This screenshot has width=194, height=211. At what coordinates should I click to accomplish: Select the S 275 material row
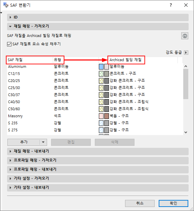(95, 130)
